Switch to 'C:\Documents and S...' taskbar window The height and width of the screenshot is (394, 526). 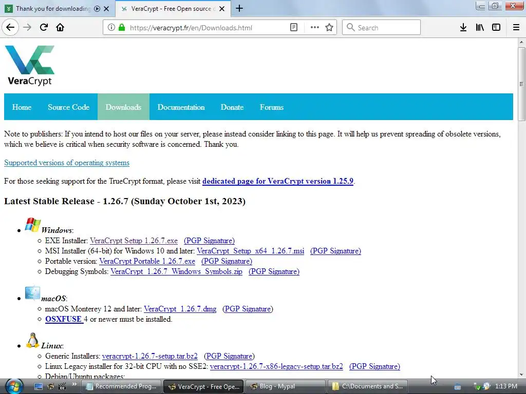tap(368, 386)
